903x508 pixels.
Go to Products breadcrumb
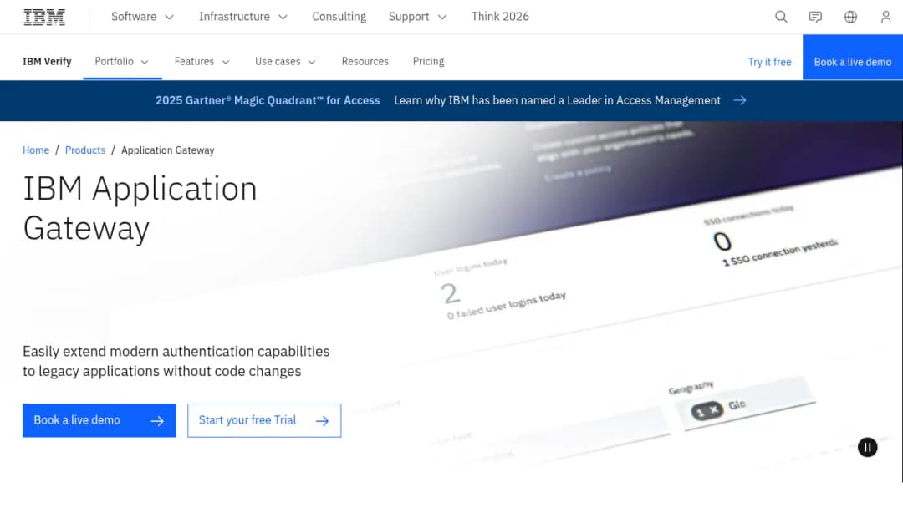click(85, 150)
